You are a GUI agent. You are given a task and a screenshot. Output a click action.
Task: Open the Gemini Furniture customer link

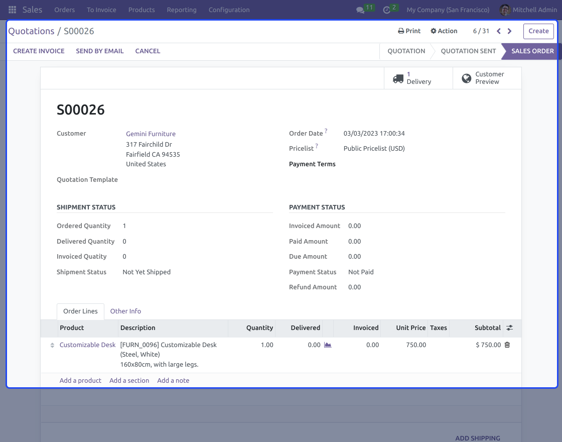(151, 134)
